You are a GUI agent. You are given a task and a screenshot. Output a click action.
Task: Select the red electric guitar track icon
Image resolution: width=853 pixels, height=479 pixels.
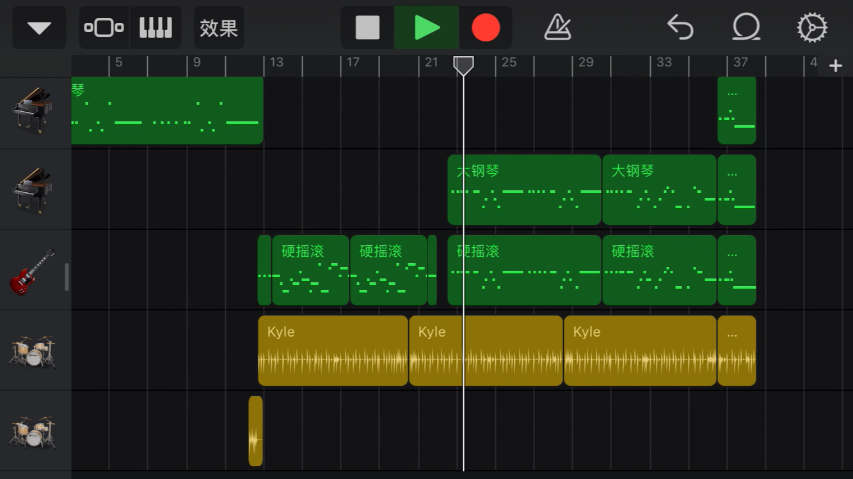click(31, 271)
